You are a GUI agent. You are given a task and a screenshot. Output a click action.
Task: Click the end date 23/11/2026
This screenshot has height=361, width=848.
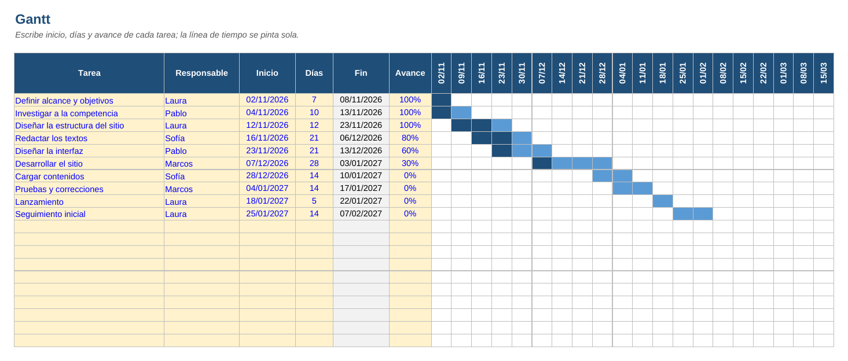coord(361,126)
